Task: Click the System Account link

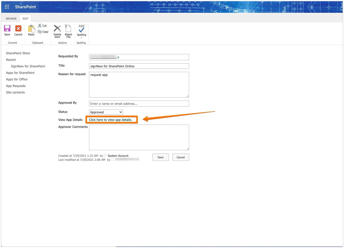Action: click(118, 156)
